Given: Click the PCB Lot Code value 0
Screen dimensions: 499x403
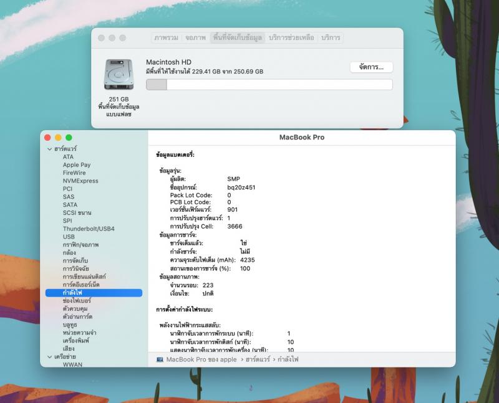Looking at the screenshot, I should pyautogui.click(x=229, y=202).
